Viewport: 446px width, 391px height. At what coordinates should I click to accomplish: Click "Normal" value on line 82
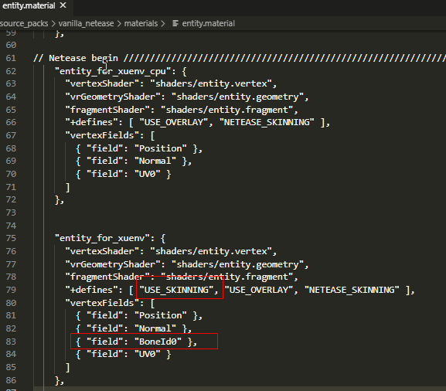[155, 328]
